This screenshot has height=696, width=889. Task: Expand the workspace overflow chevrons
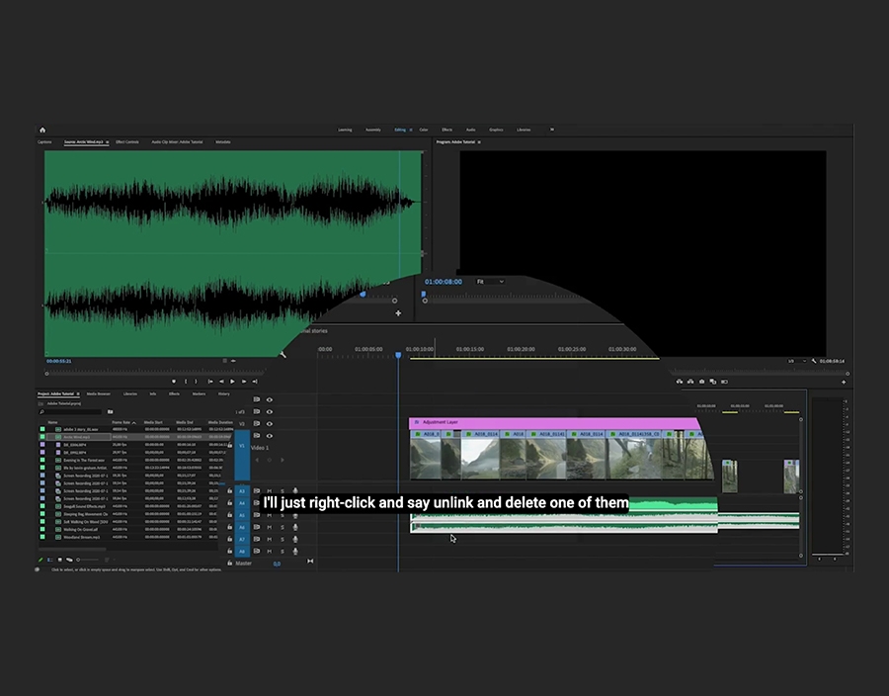(551, 130)
